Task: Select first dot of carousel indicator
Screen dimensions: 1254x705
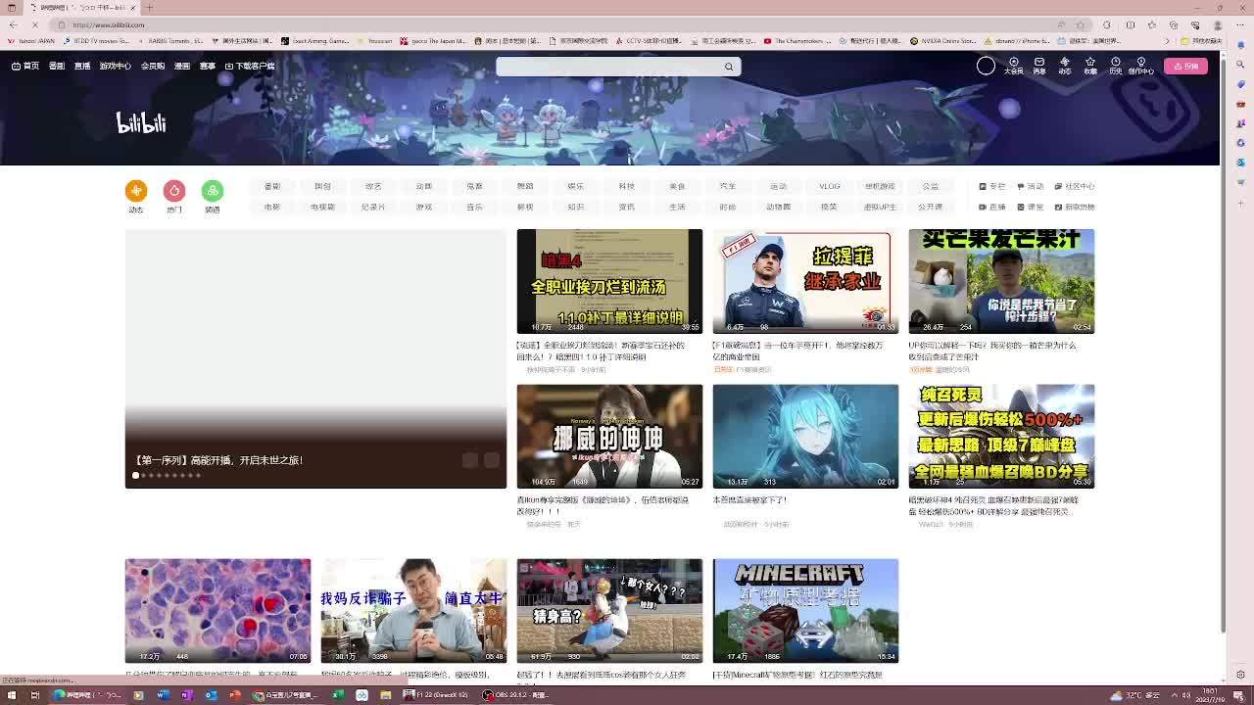Action: tap(135, 476)
